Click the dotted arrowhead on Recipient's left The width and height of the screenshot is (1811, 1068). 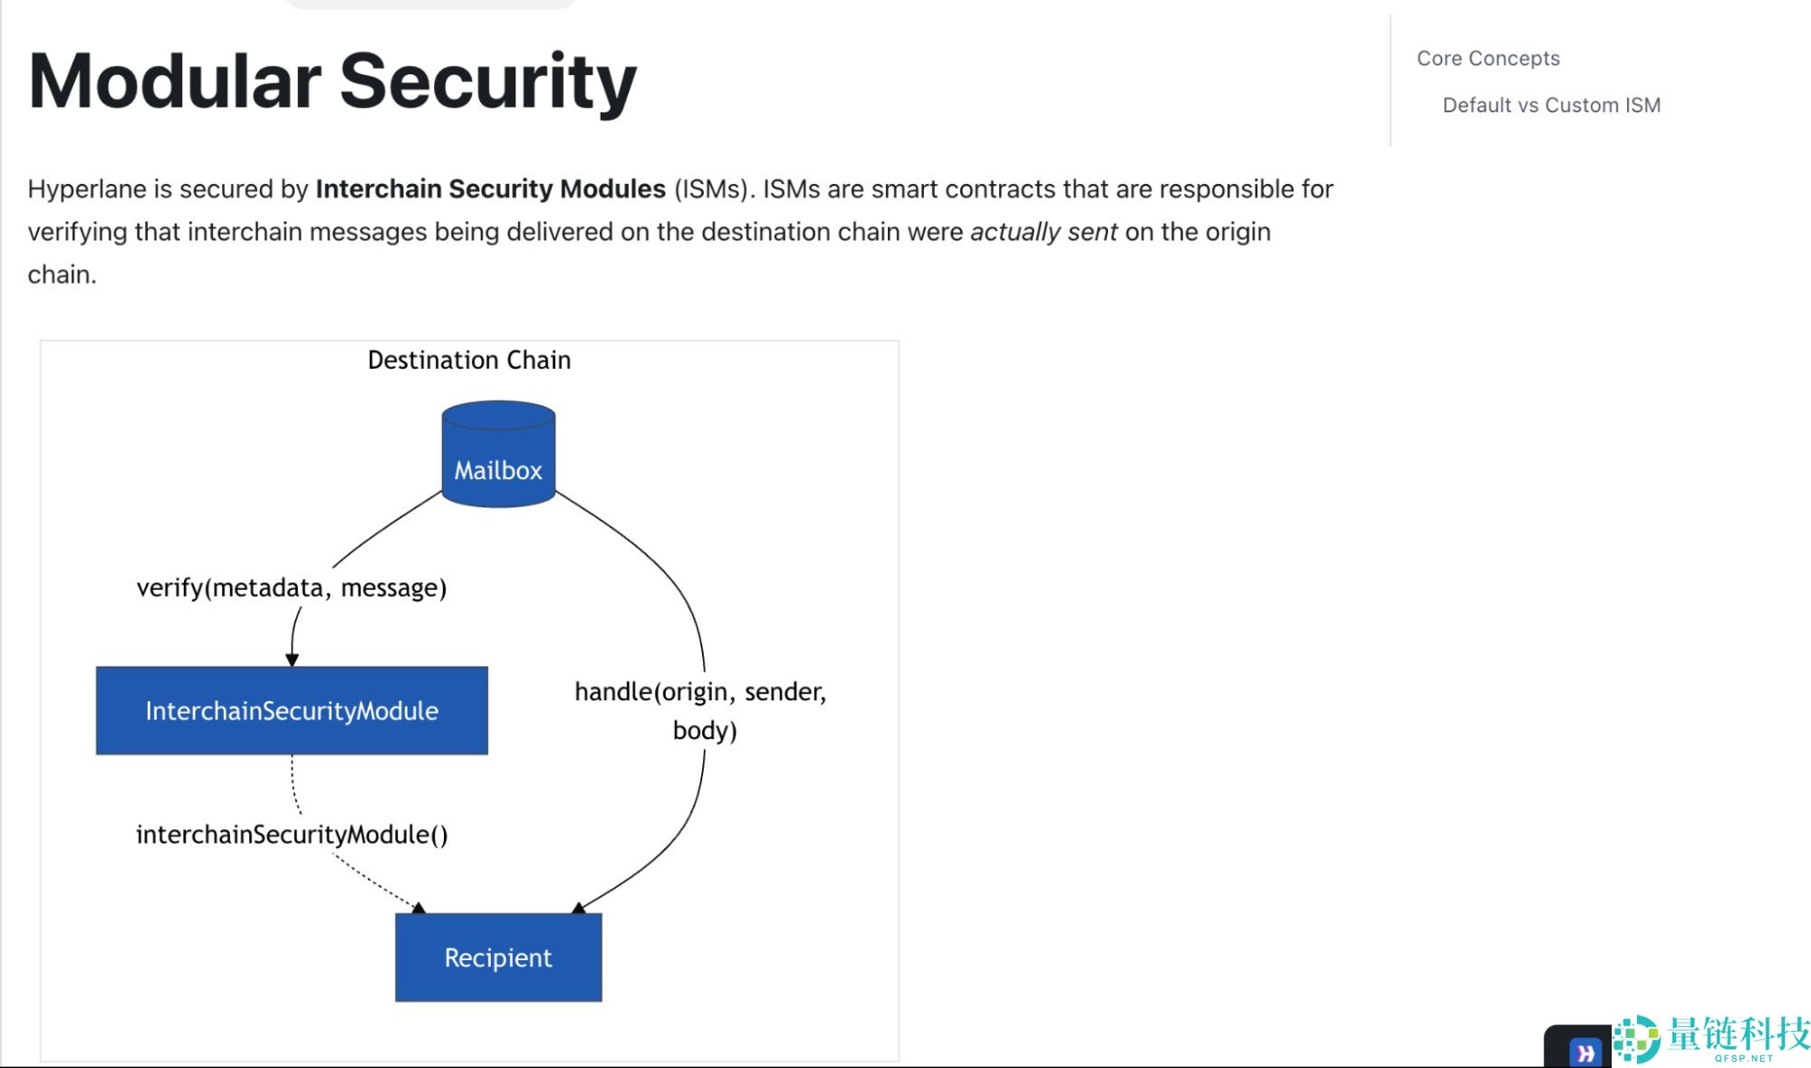[x=419, y=907]
